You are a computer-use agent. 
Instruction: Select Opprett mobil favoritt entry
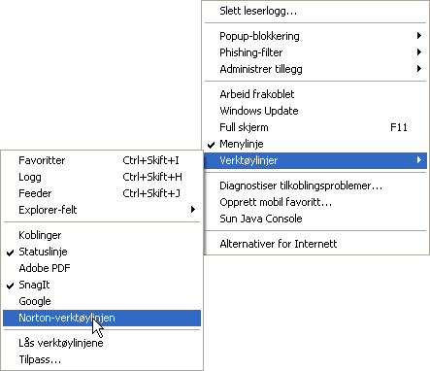pos(315,202)
